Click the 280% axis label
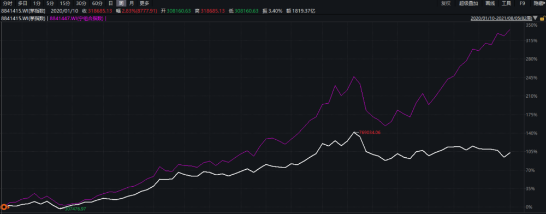 (x=531, y=59)
